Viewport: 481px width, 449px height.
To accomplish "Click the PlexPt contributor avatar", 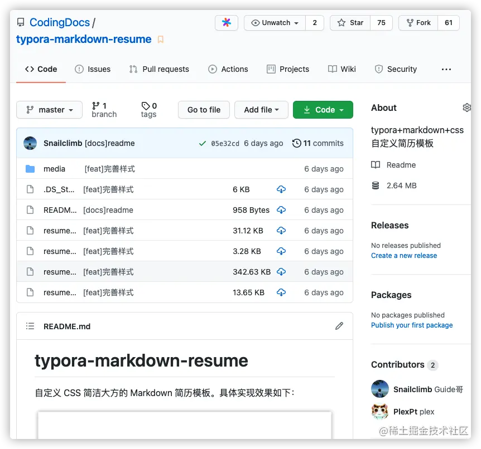I will click(380, 411).
